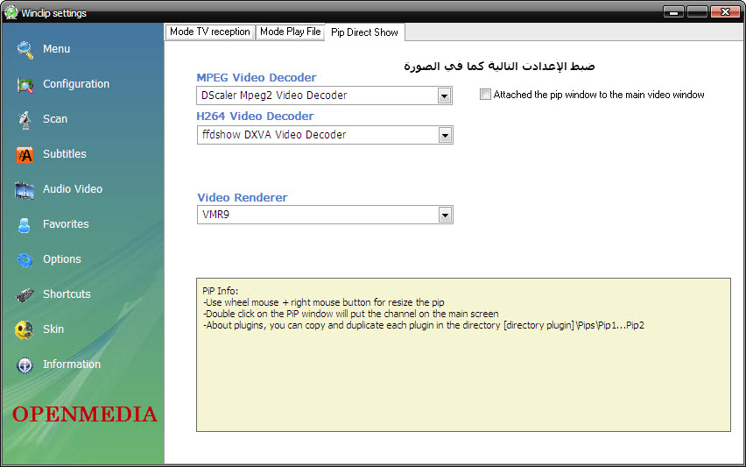
Task: Close the Windip settings window
Action: coord(725,12)
